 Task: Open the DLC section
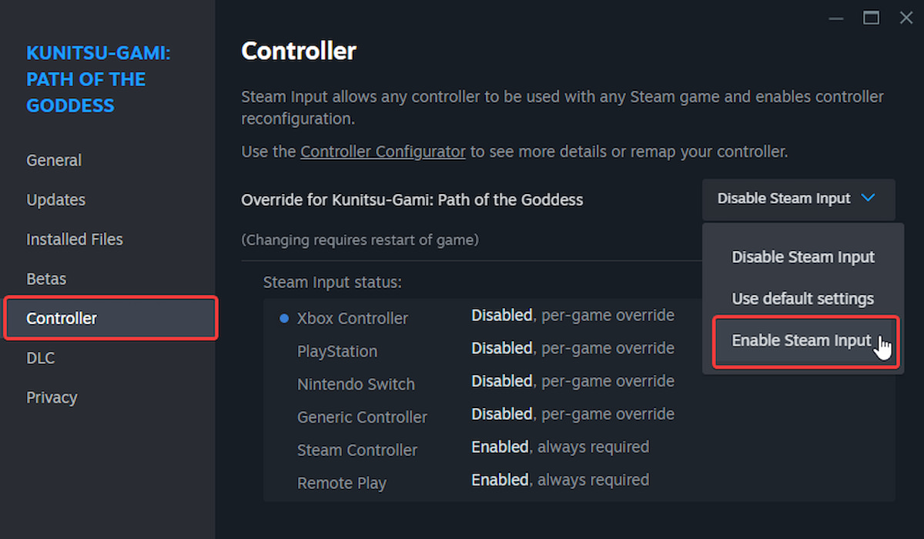[40, 357]
